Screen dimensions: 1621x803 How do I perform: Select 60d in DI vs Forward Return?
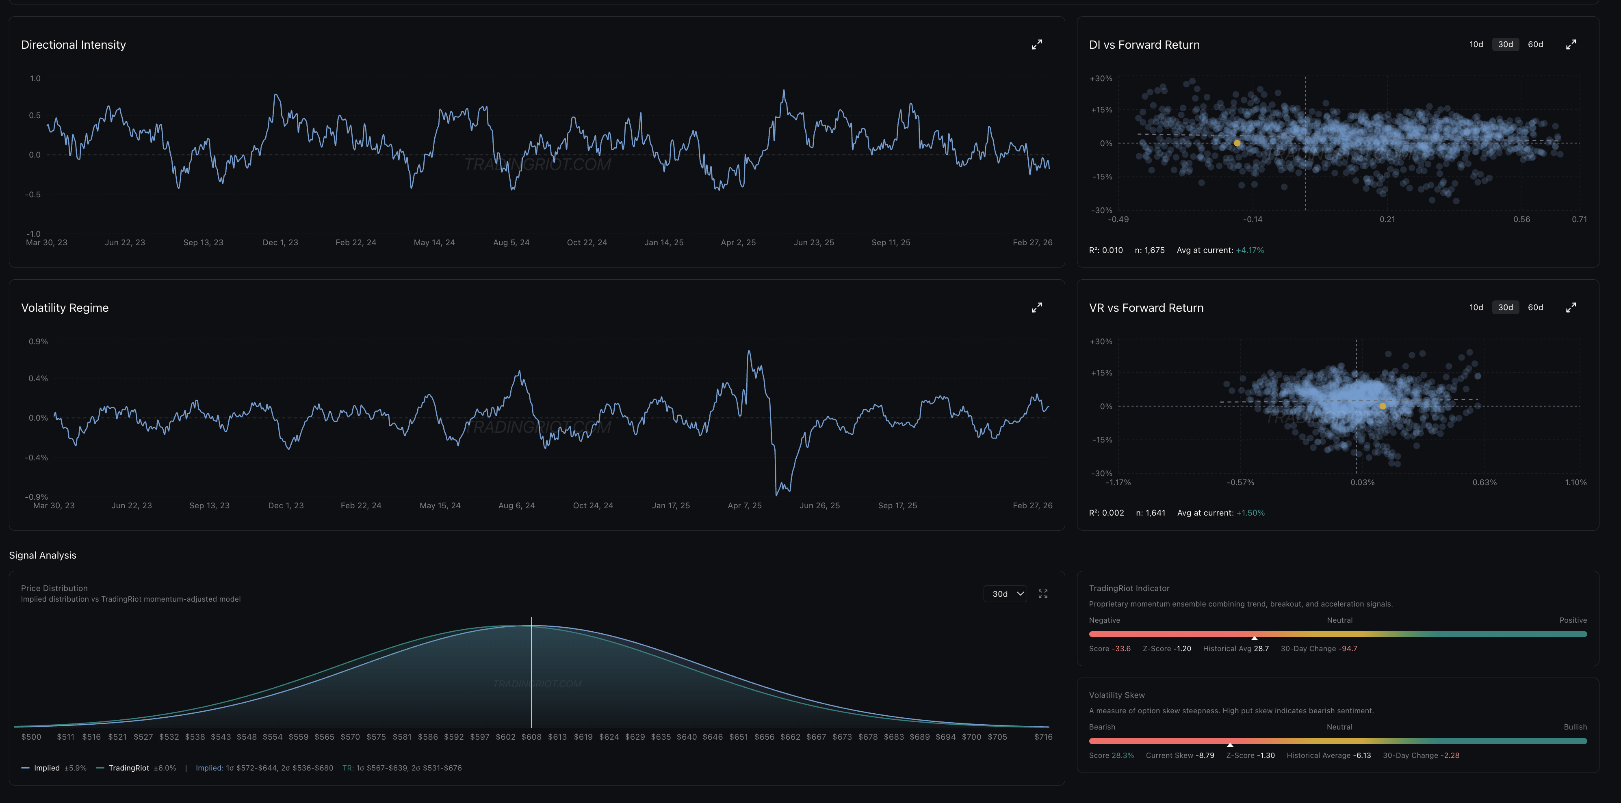1535,45
